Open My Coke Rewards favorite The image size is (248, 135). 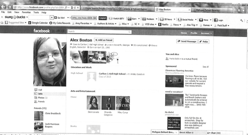[60, 23]
